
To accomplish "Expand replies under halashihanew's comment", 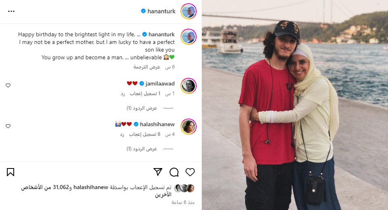I will (x=142, y=149).
